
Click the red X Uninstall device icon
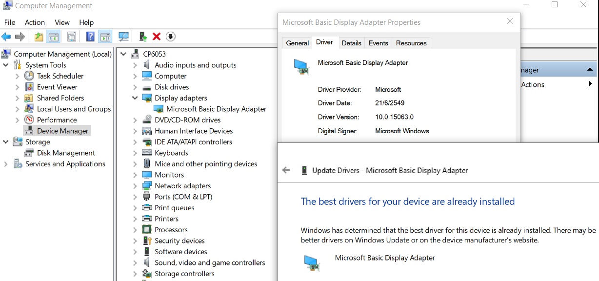pyautogui.click(x=157, y=37)
